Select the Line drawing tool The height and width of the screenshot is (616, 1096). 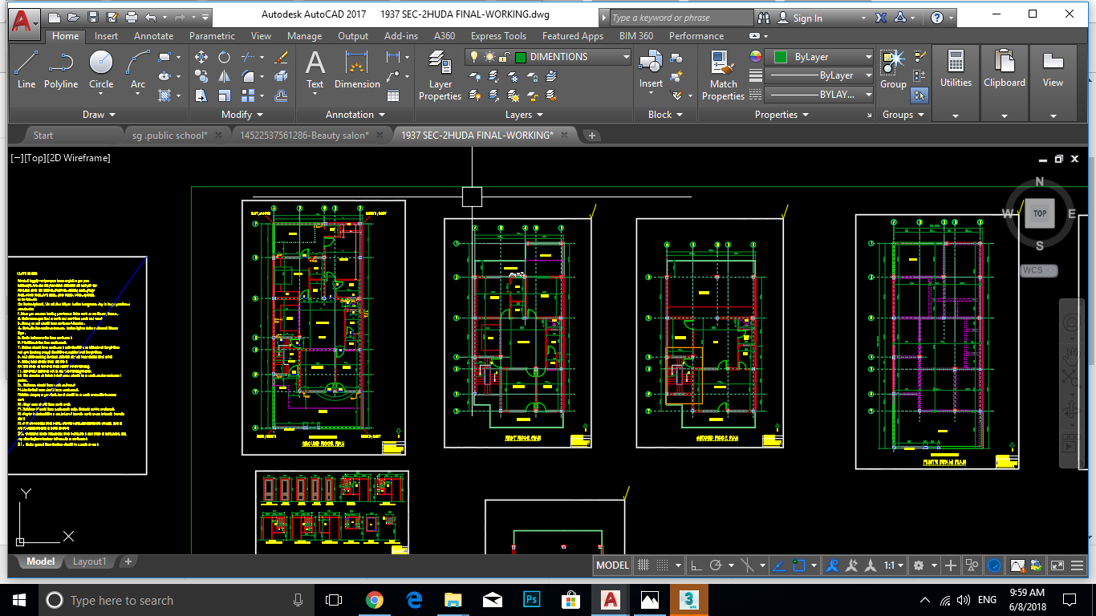(26, 69)
